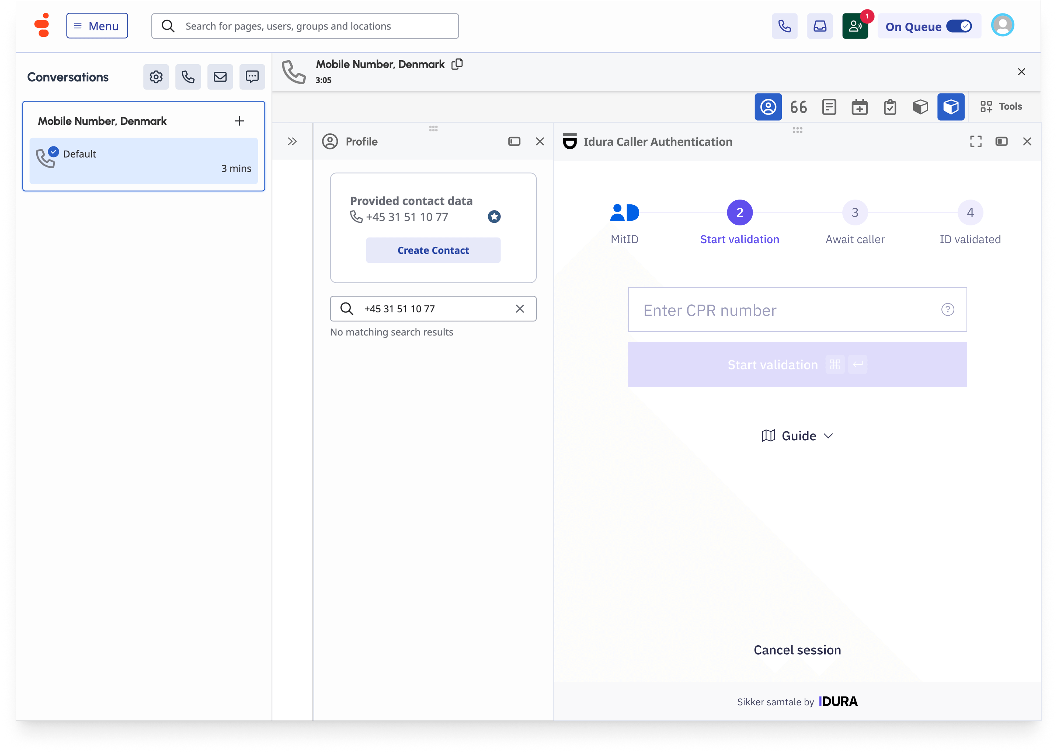The width and height of the screenshot is (1057, 753).
Task: Select the active blue cube Idura icon
Action: pos(951,107)
